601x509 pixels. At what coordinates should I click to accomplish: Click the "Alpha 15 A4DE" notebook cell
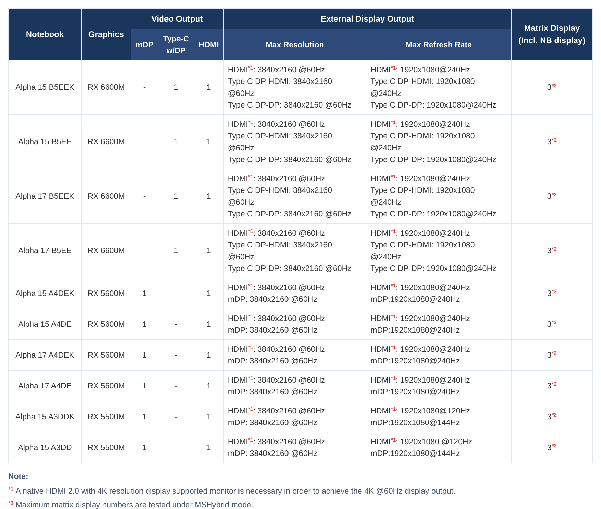[x=45, y=324]
